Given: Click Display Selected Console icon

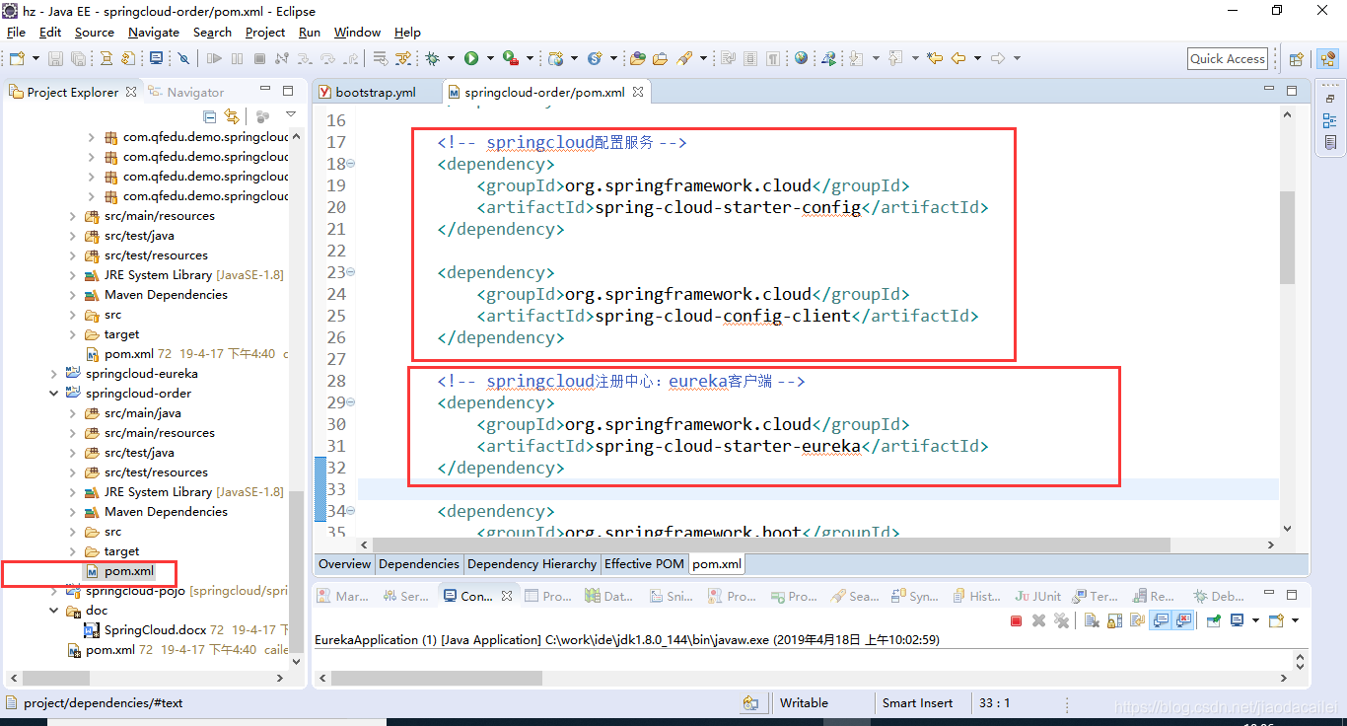Looking at the screenshot, I should point(1238,620).
